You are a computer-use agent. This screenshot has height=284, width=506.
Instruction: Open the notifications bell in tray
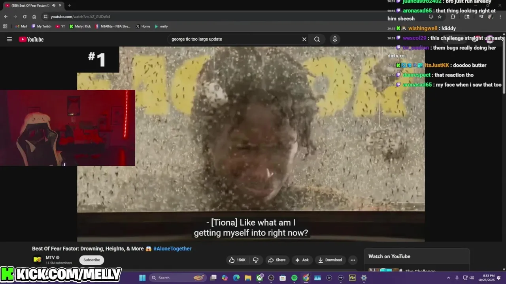pyautogui.click(x=499, y=278)
